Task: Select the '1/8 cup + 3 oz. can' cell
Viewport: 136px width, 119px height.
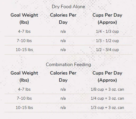Action: click(107, 89)
